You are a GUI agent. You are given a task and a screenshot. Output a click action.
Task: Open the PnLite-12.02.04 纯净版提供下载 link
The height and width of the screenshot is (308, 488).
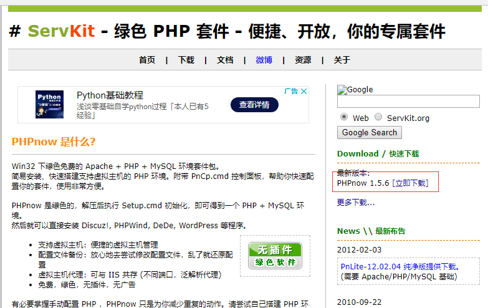click(x=400, y=267)
